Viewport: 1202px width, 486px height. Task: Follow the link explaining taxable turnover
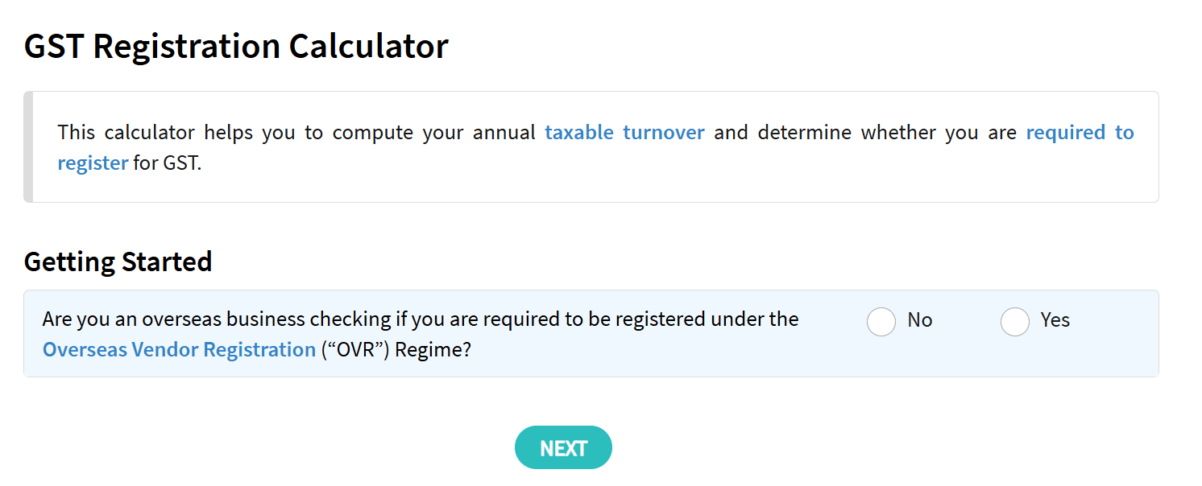click(x=625, y=132)
